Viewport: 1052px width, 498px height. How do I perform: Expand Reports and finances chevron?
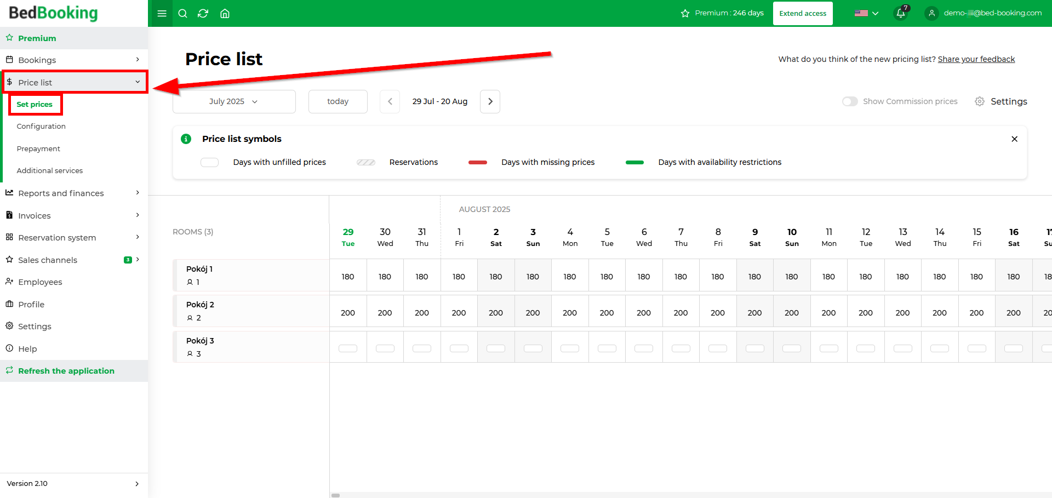pos(138,193)
